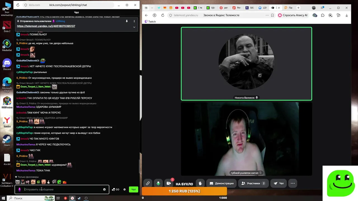Open Участники participants list
Image resolution: width=358 pixels, height=201 pixels.
(253, 183)
